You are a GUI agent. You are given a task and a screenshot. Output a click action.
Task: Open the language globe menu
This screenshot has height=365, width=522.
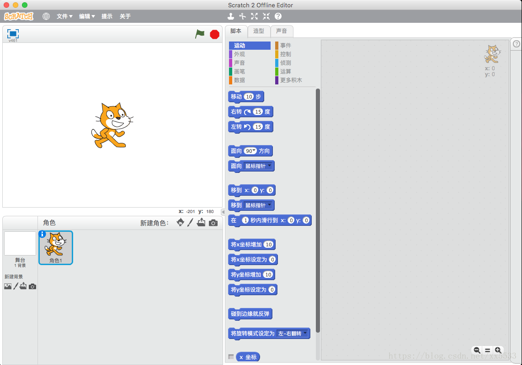46,16
